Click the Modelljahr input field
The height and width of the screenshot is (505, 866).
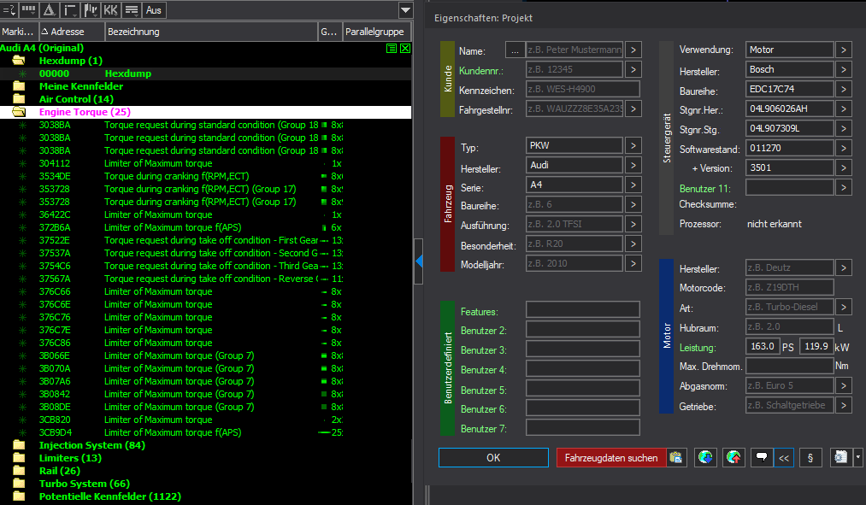click(574, 264)
